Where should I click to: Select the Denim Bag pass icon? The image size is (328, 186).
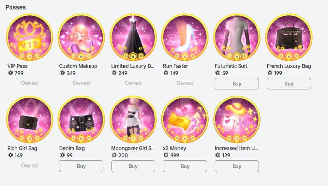pos(81,120)
